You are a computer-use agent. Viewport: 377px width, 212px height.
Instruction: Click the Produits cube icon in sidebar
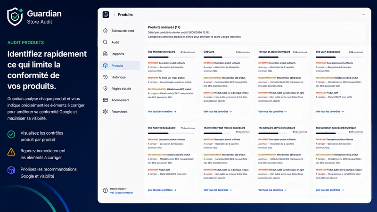[x=105, y=65]
